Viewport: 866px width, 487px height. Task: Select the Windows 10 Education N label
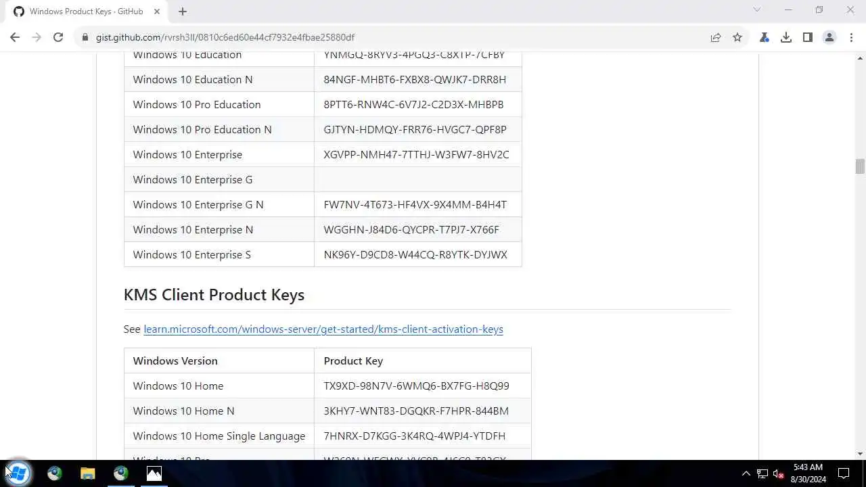[x=193, y=79]
